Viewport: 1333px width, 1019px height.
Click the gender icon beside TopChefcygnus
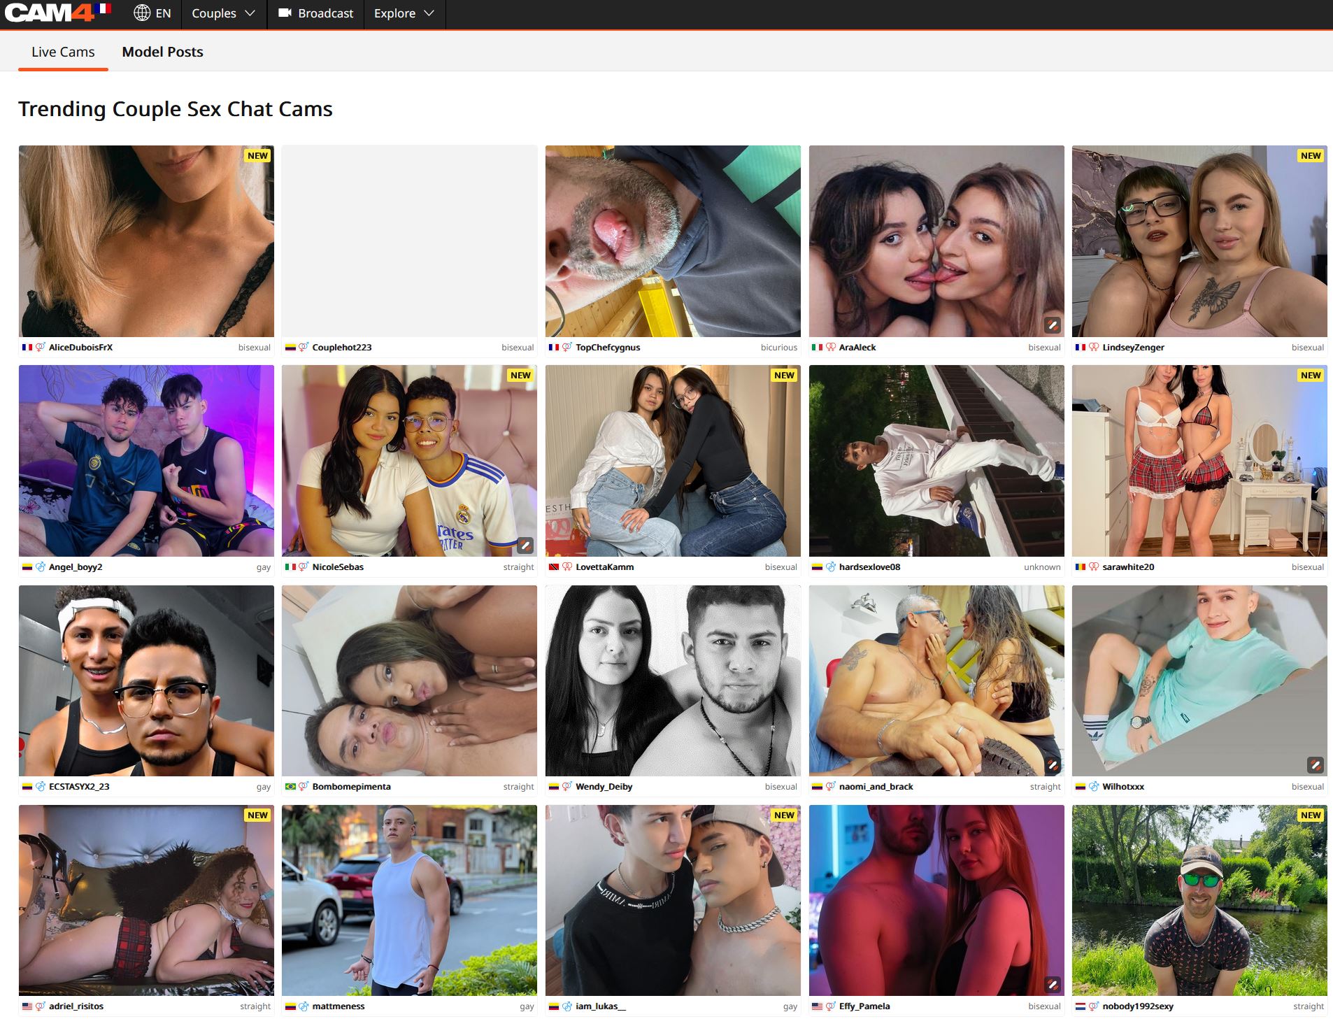(x=567, y=347)
